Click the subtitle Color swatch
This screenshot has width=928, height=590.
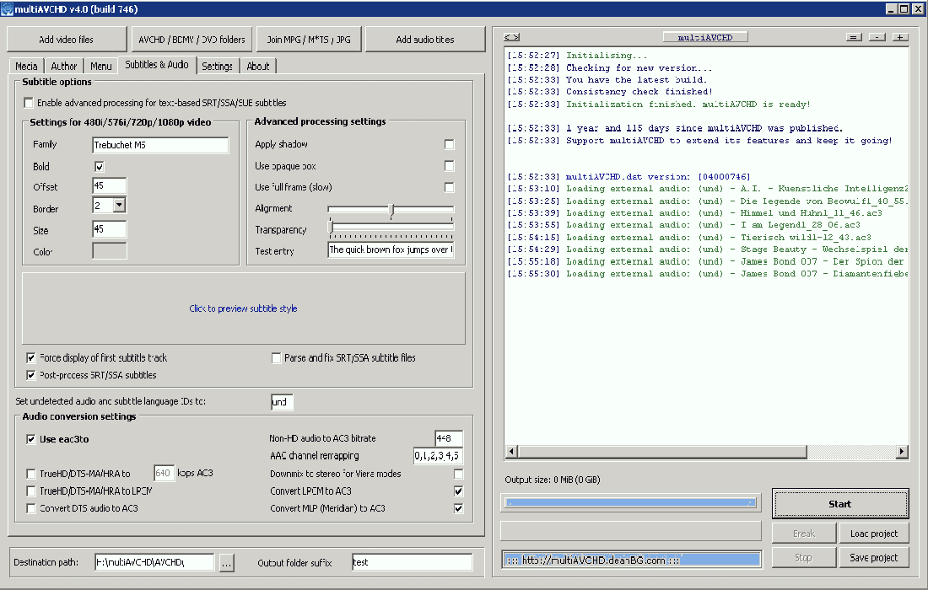[110, 251]
